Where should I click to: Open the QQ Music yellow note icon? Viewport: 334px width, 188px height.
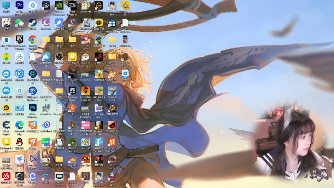[x=6, y=57]
